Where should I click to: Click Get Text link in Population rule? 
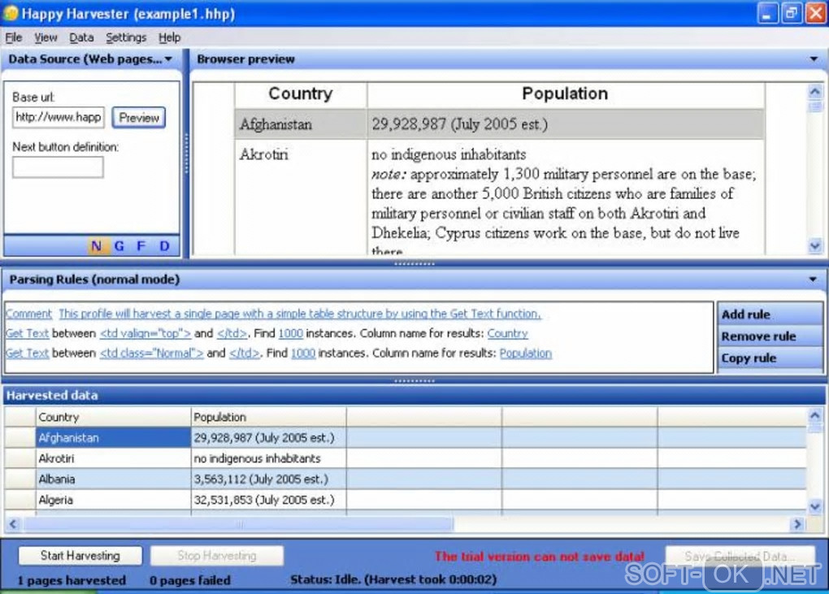tap(28, 353)
